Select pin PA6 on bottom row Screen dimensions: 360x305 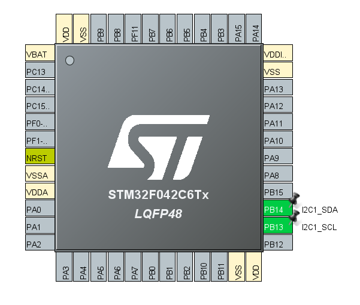pyautogui.click(x=116, y=267)
